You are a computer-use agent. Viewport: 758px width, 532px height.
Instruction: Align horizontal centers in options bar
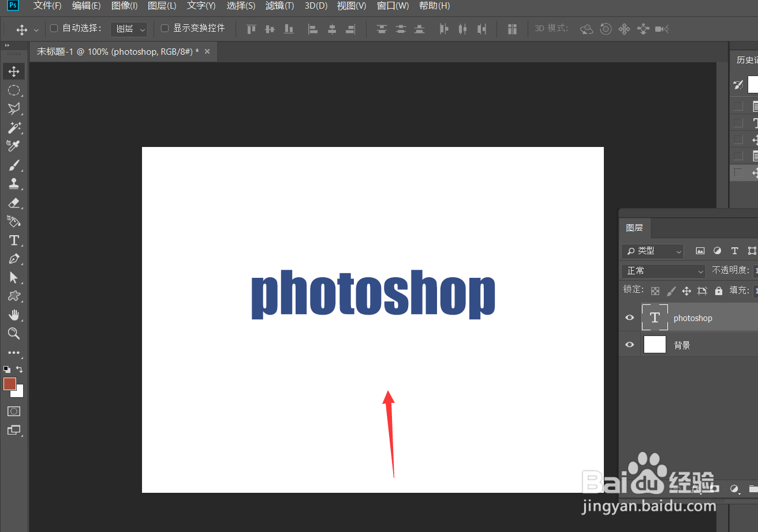coord(332,29)
